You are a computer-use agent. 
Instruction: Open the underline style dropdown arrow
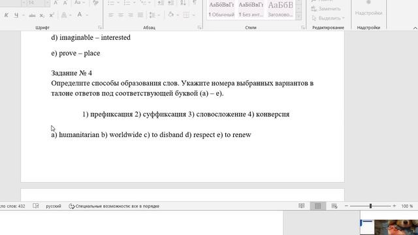coord(24,16)
